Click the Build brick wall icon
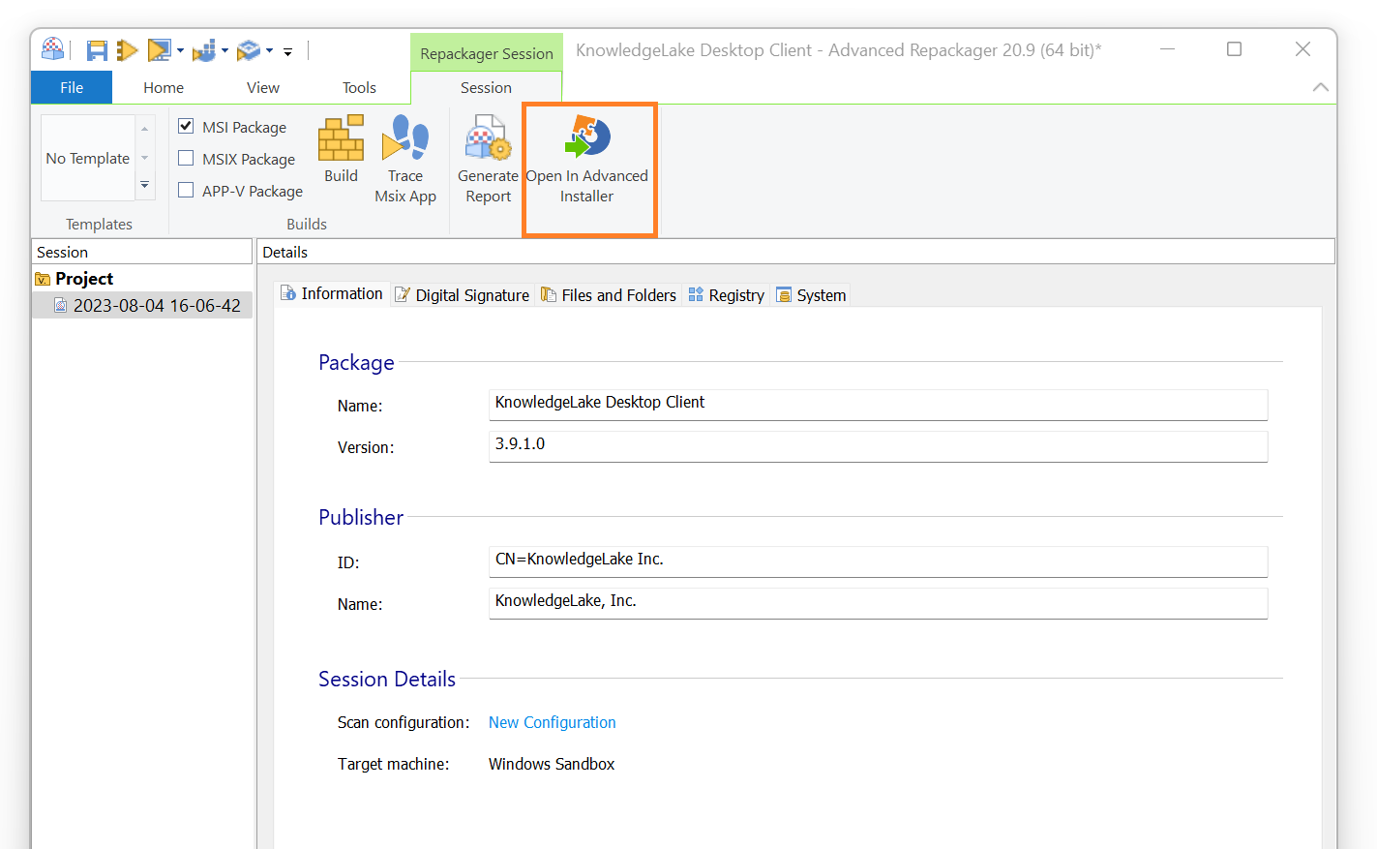This screenshot has height=849, width=1377. (x=342, y=137)
